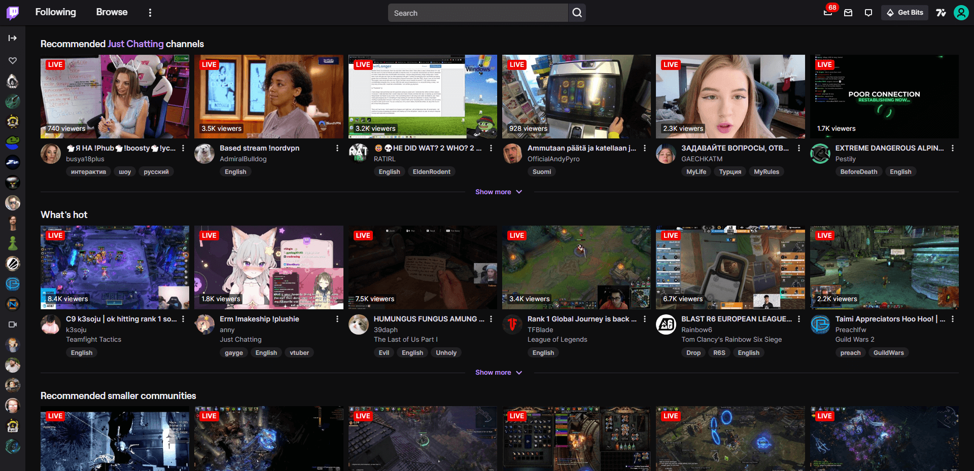Click the AdmiralBulldog channel name
Image resolution: width=974 pixels, height=471 pixels.
pos(243,159)
